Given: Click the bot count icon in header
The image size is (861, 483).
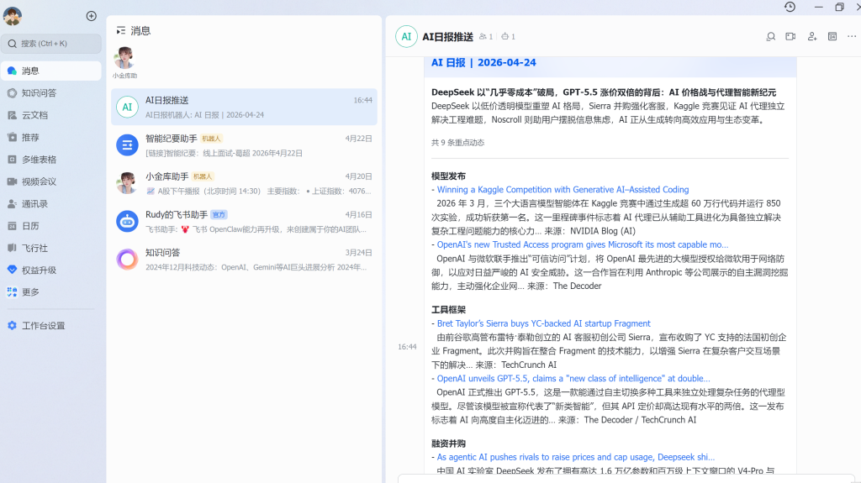Looking at the screenshot, I should [x=505, y=37].
